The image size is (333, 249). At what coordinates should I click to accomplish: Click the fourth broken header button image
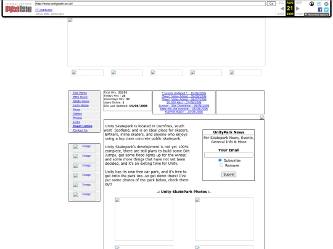(x=206, y=73)
